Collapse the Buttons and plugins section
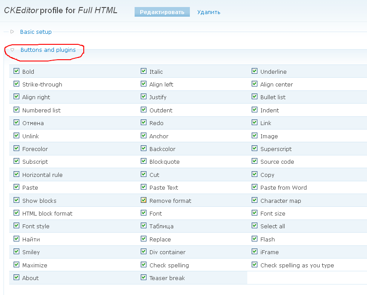This screenshot has height=295, width=367. 12,50
